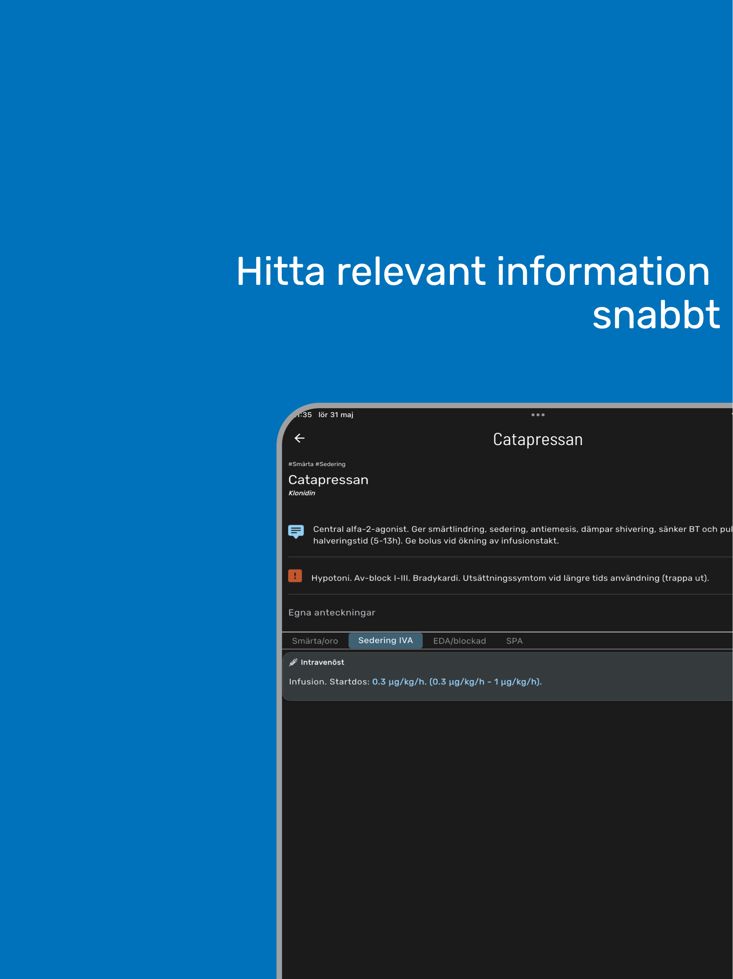
Task: Open the three-dot multitasking menu
Action: click(x=538, y=415)
